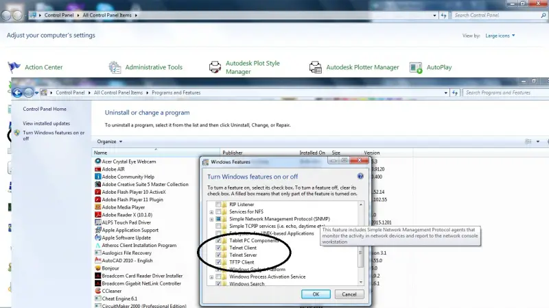Click the Adobe Flash Player 10 ActiveX icon
This screenshot has width=549, height=308.
[97, 192]
